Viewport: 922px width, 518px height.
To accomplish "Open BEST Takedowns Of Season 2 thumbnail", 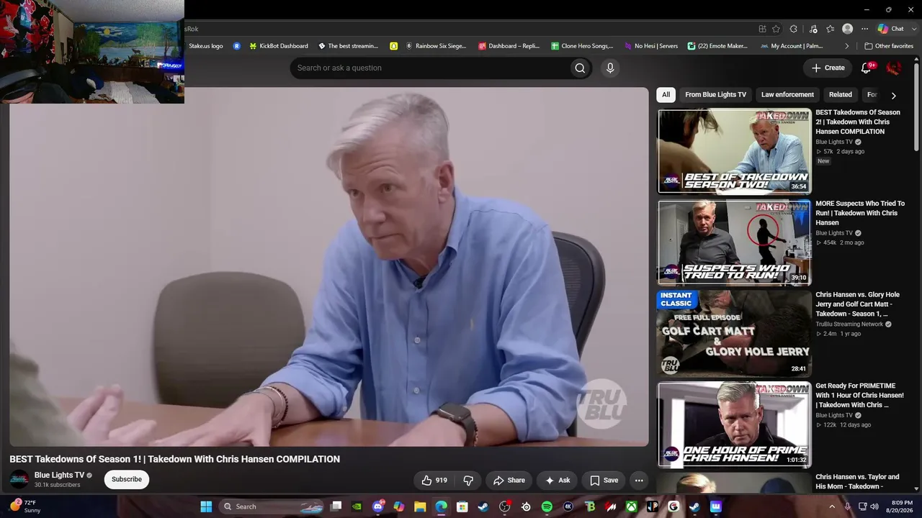I will point(735,150).
